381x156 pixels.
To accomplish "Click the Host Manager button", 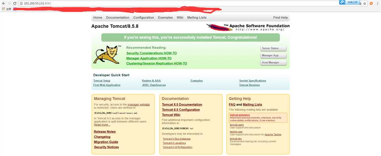I will [273, 63].
